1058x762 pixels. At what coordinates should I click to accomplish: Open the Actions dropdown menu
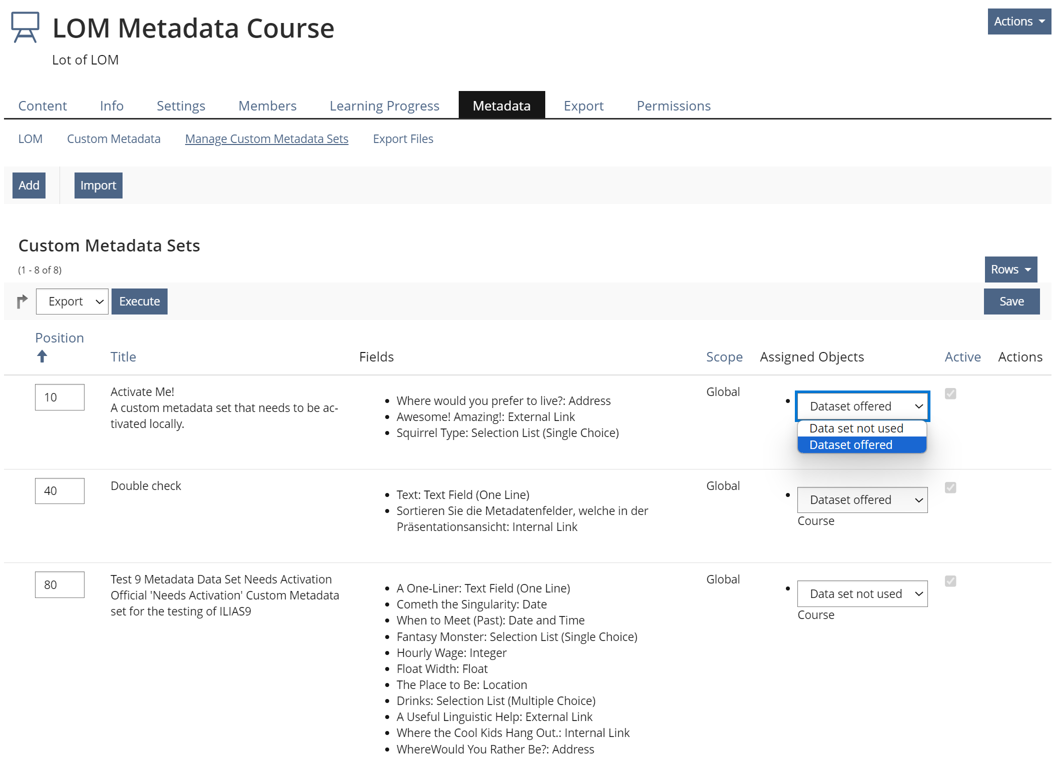click(1018, 21)
